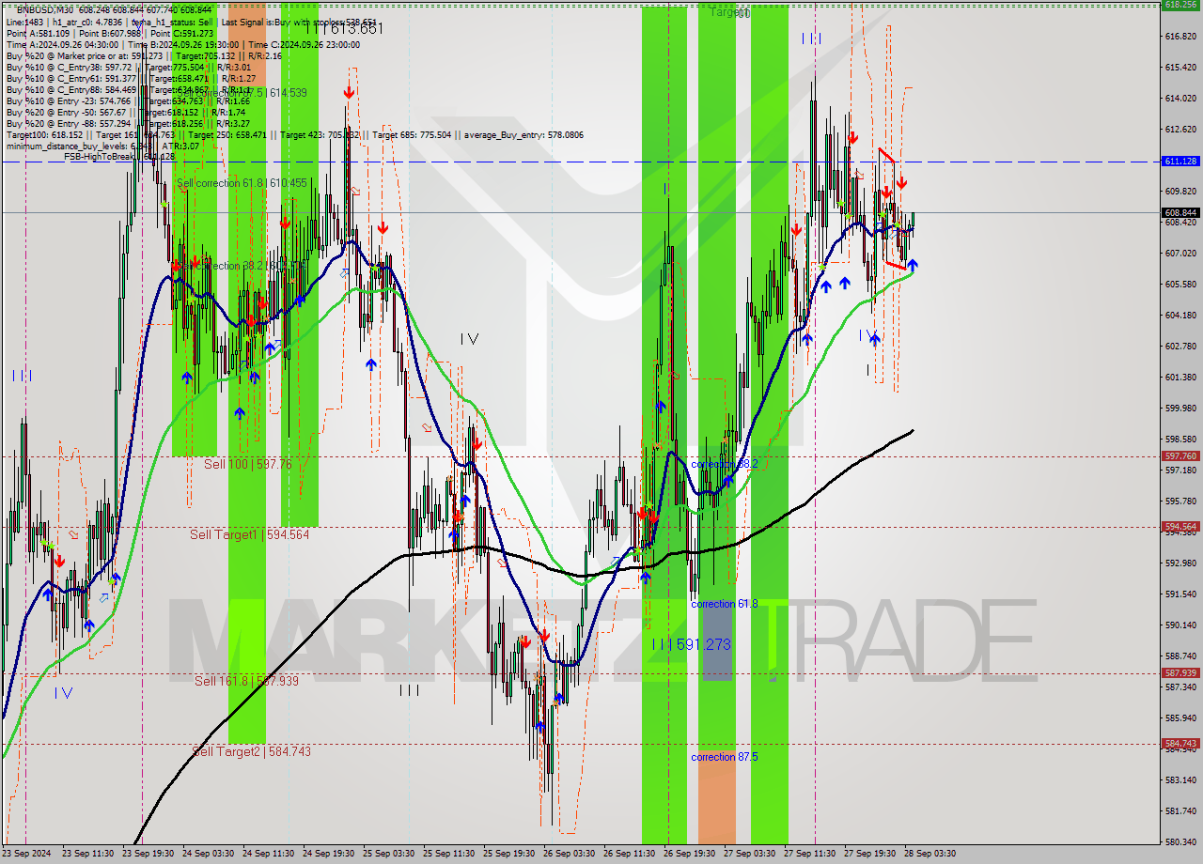Select the blue 'correction 38.2' label
This screenshot has height=864, width=1203.
coord(725,465)
